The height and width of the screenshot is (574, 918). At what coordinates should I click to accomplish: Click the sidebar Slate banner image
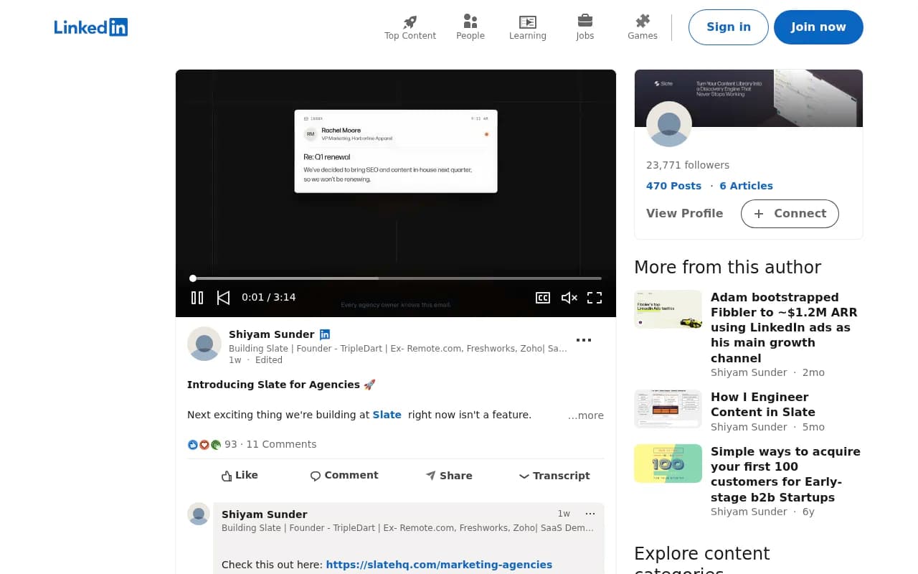click(749, 98)
